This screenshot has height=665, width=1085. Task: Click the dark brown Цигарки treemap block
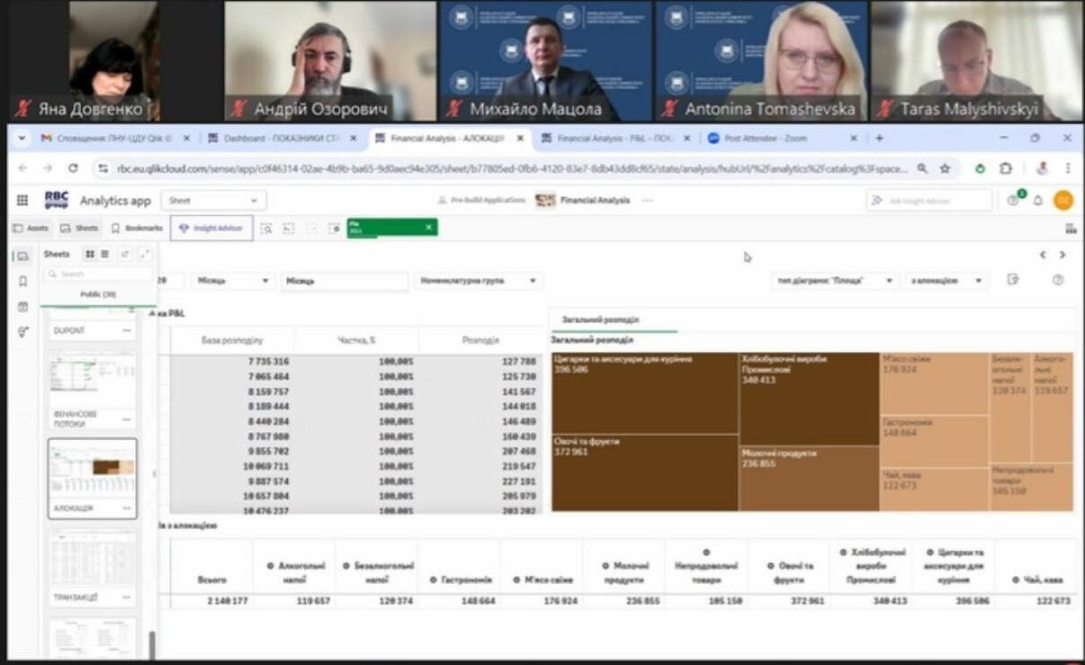point(644,393)
